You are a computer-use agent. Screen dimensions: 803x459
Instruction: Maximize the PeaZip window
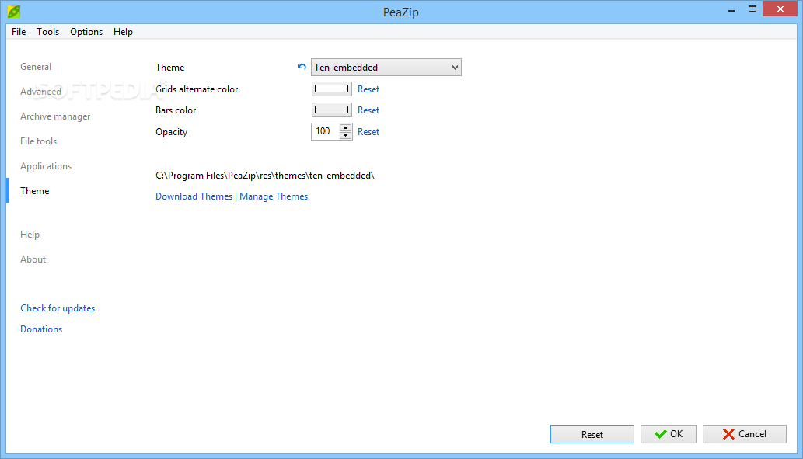[752, 9]
